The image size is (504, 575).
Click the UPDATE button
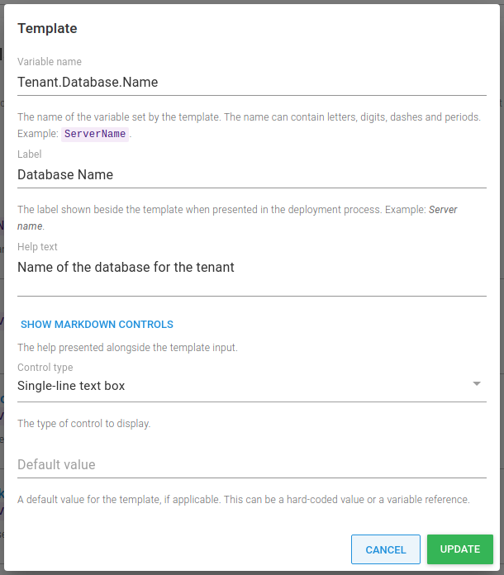point(459,549)
